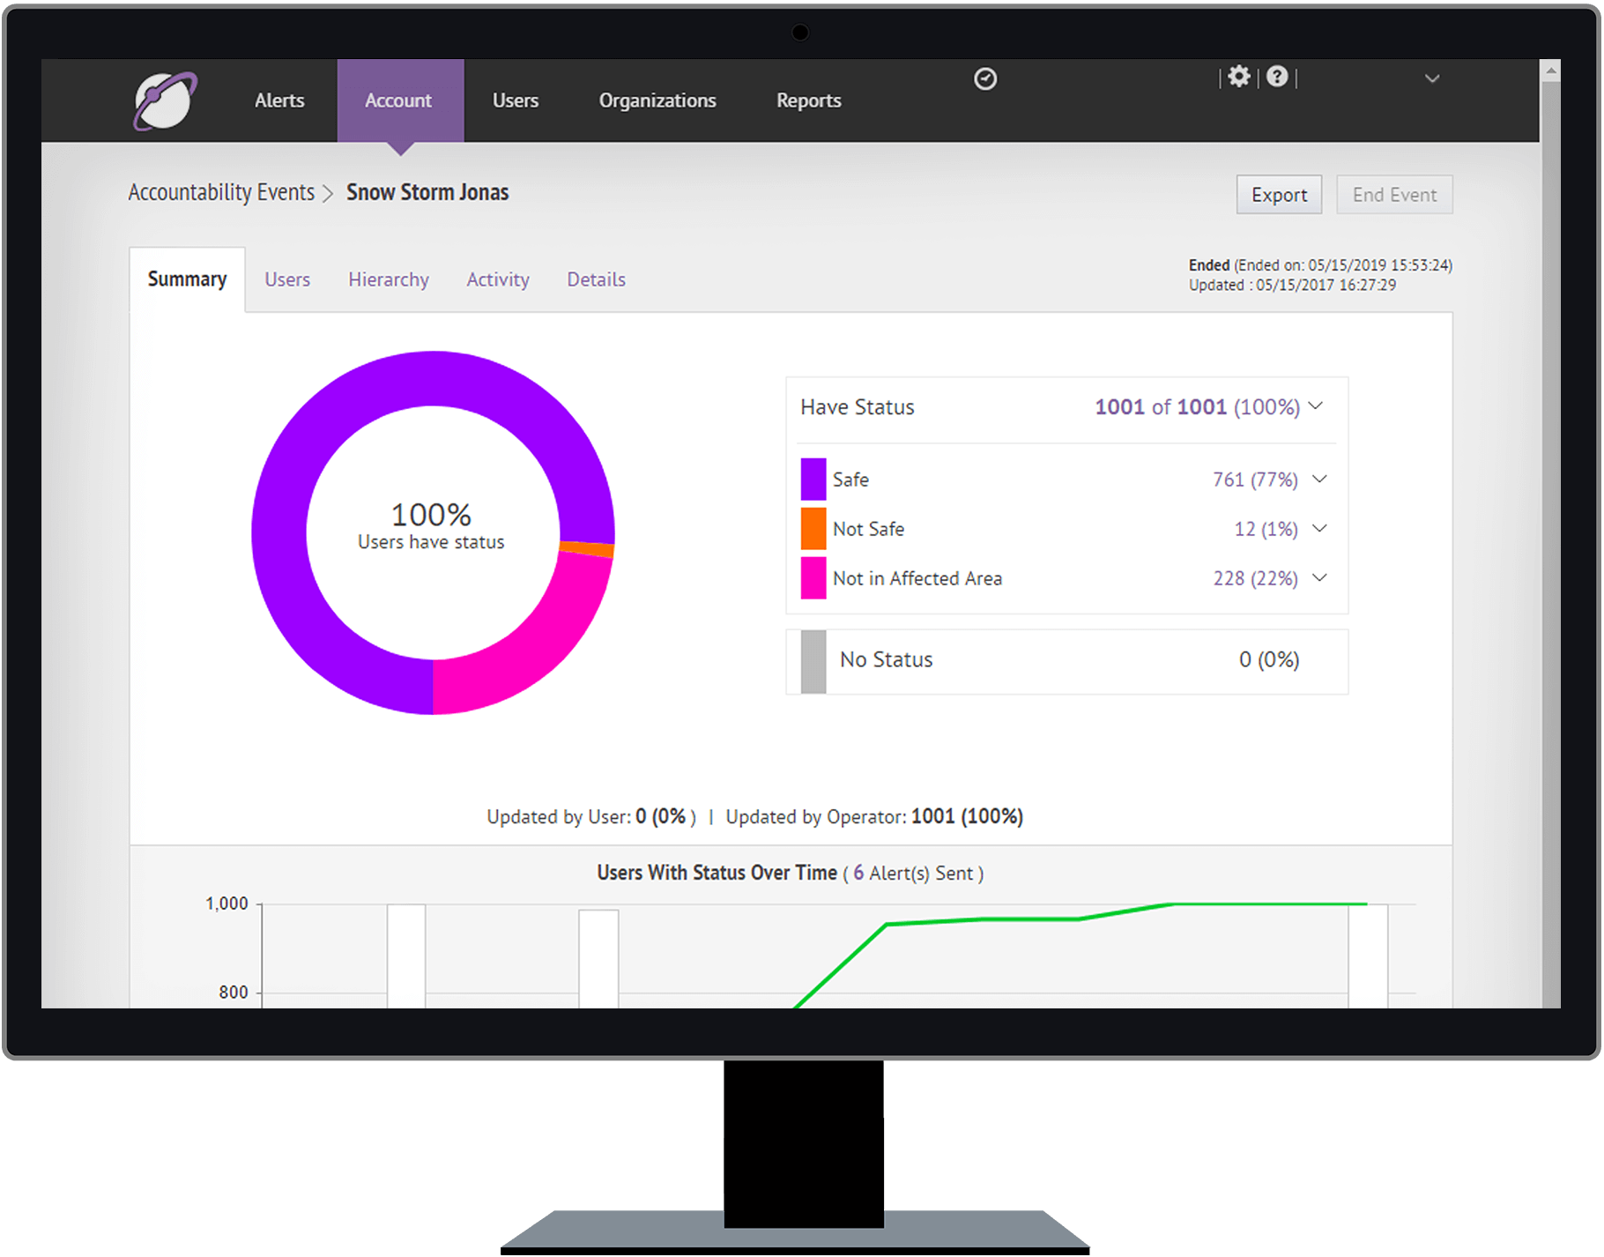The height and width of the screenshot is (1257, 1604).
Task: Open the help question mark icon
Action: pos(1277,77)
